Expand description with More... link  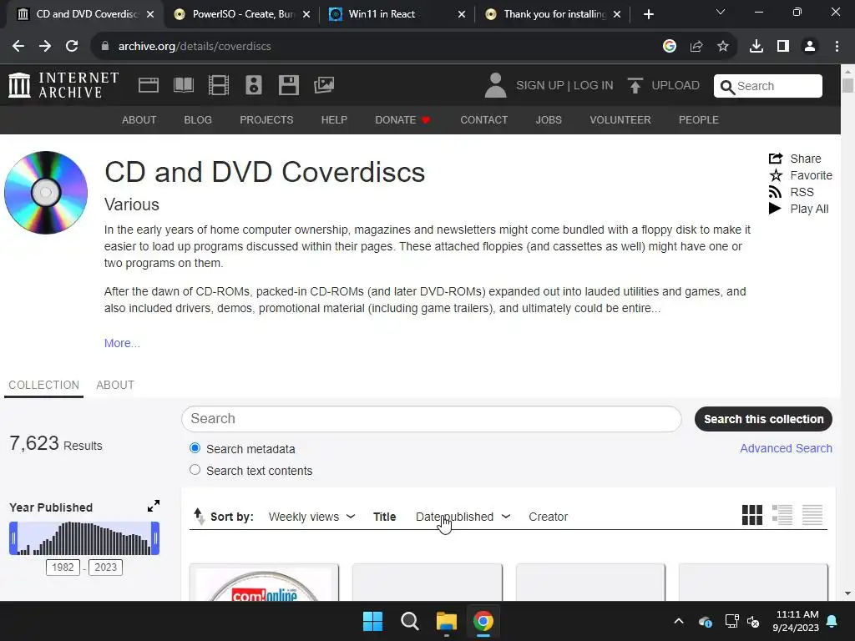coord(122,343)
